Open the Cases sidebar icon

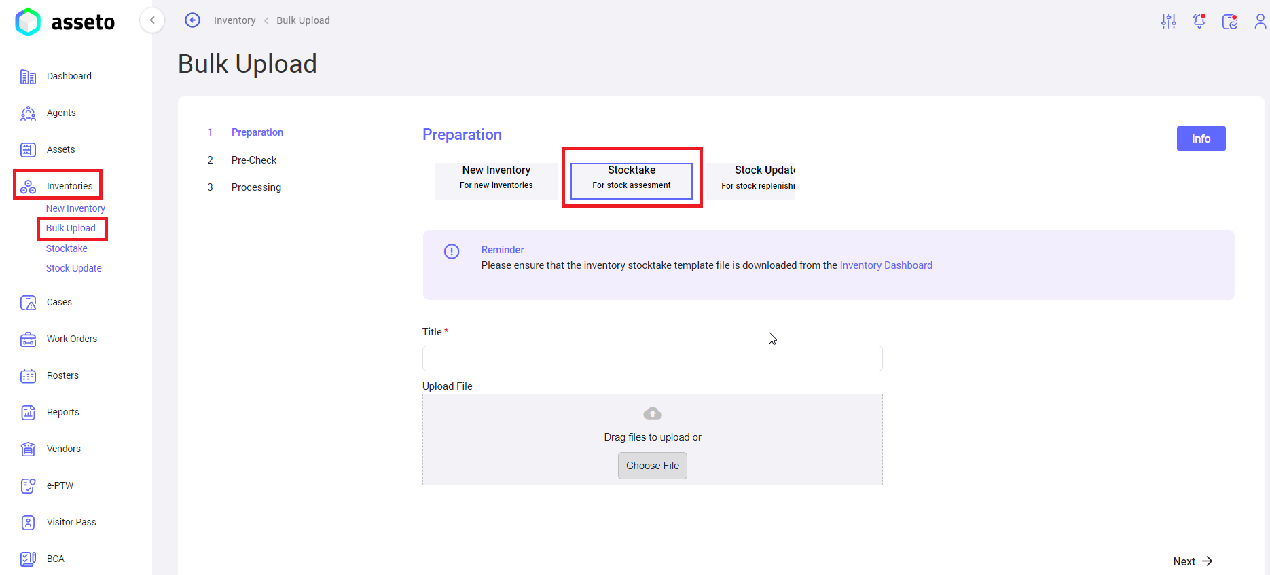click(x=28, y=303)
